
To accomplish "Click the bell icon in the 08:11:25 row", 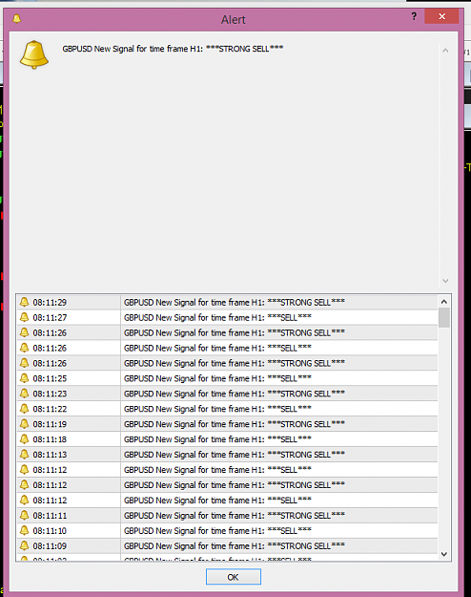I will 25,378.
